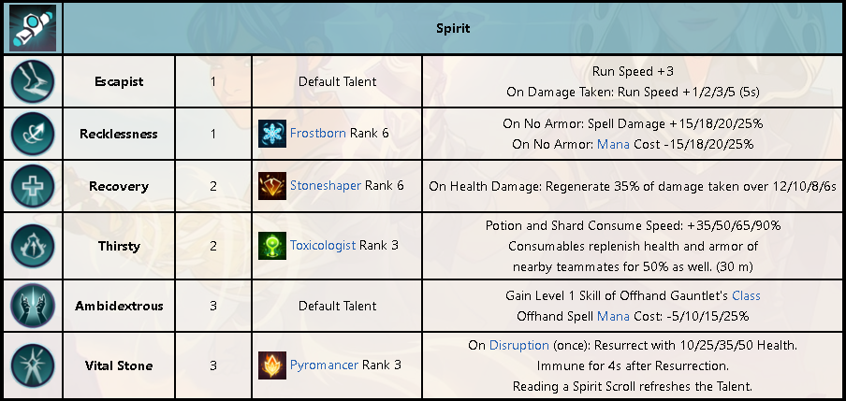Follow the Disruption link in Vital Stone row
Image resolution: width=846 pixels, height=401 pixels.
pyautogui.click(x=519, y=346)
